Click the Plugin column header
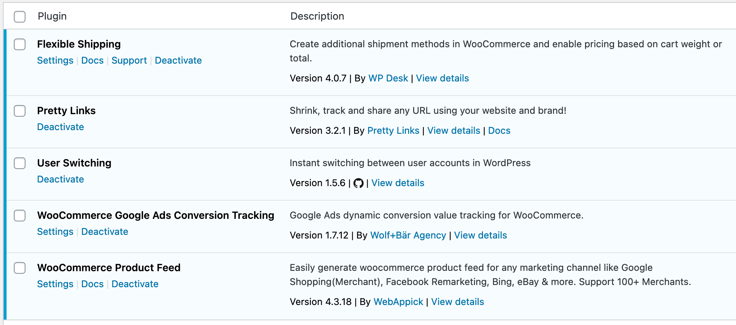This screenshot has height=325, width=736. [52, 16]
